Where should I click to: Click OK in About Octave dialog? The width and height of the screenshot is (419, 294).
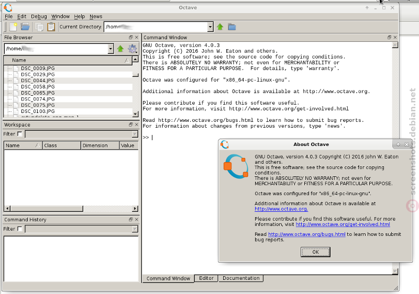(x=315, y=252)
